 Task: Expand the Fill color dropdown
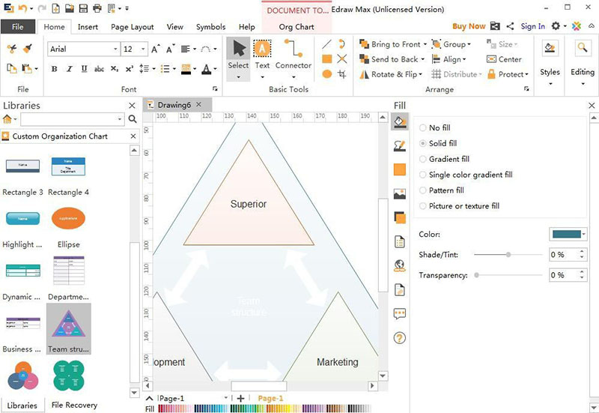click(x=584, y=235)
